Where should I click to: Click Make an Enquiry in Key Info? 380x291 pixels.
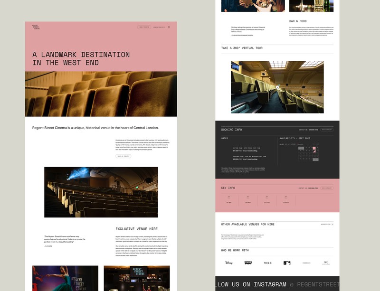click(327, 188)
